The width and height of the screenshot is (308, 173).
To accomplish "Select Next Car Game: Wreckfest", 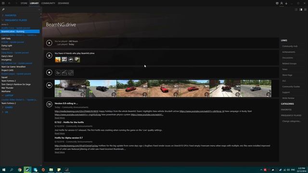I will click(13, 67).
